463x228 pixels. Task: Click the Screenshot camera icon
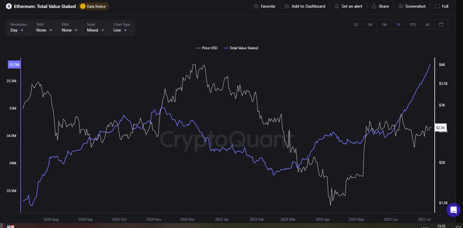pos(401,6)
